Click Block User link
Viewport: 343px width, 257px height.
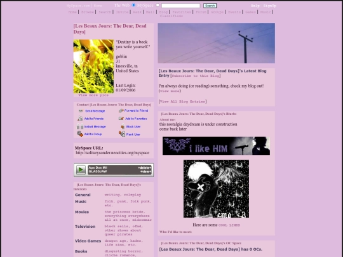pos(133,126)
